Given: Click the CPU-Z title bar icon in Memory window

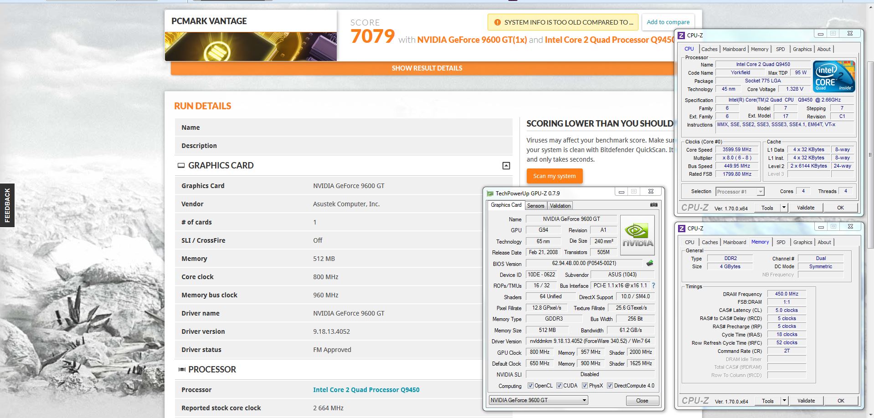Looking at the screenshot, I should tap(682, 228).
